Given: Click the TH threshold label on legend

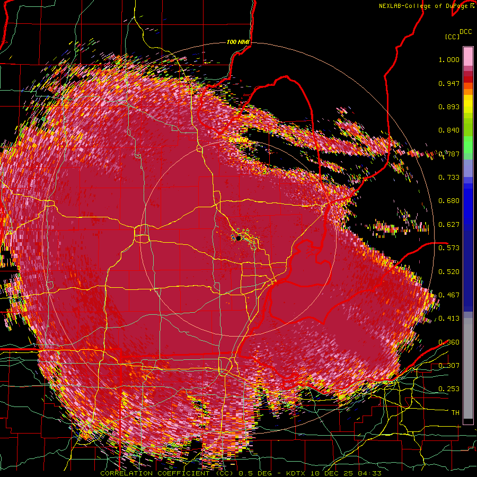Looking at the screenshot, I should [455, 413].
